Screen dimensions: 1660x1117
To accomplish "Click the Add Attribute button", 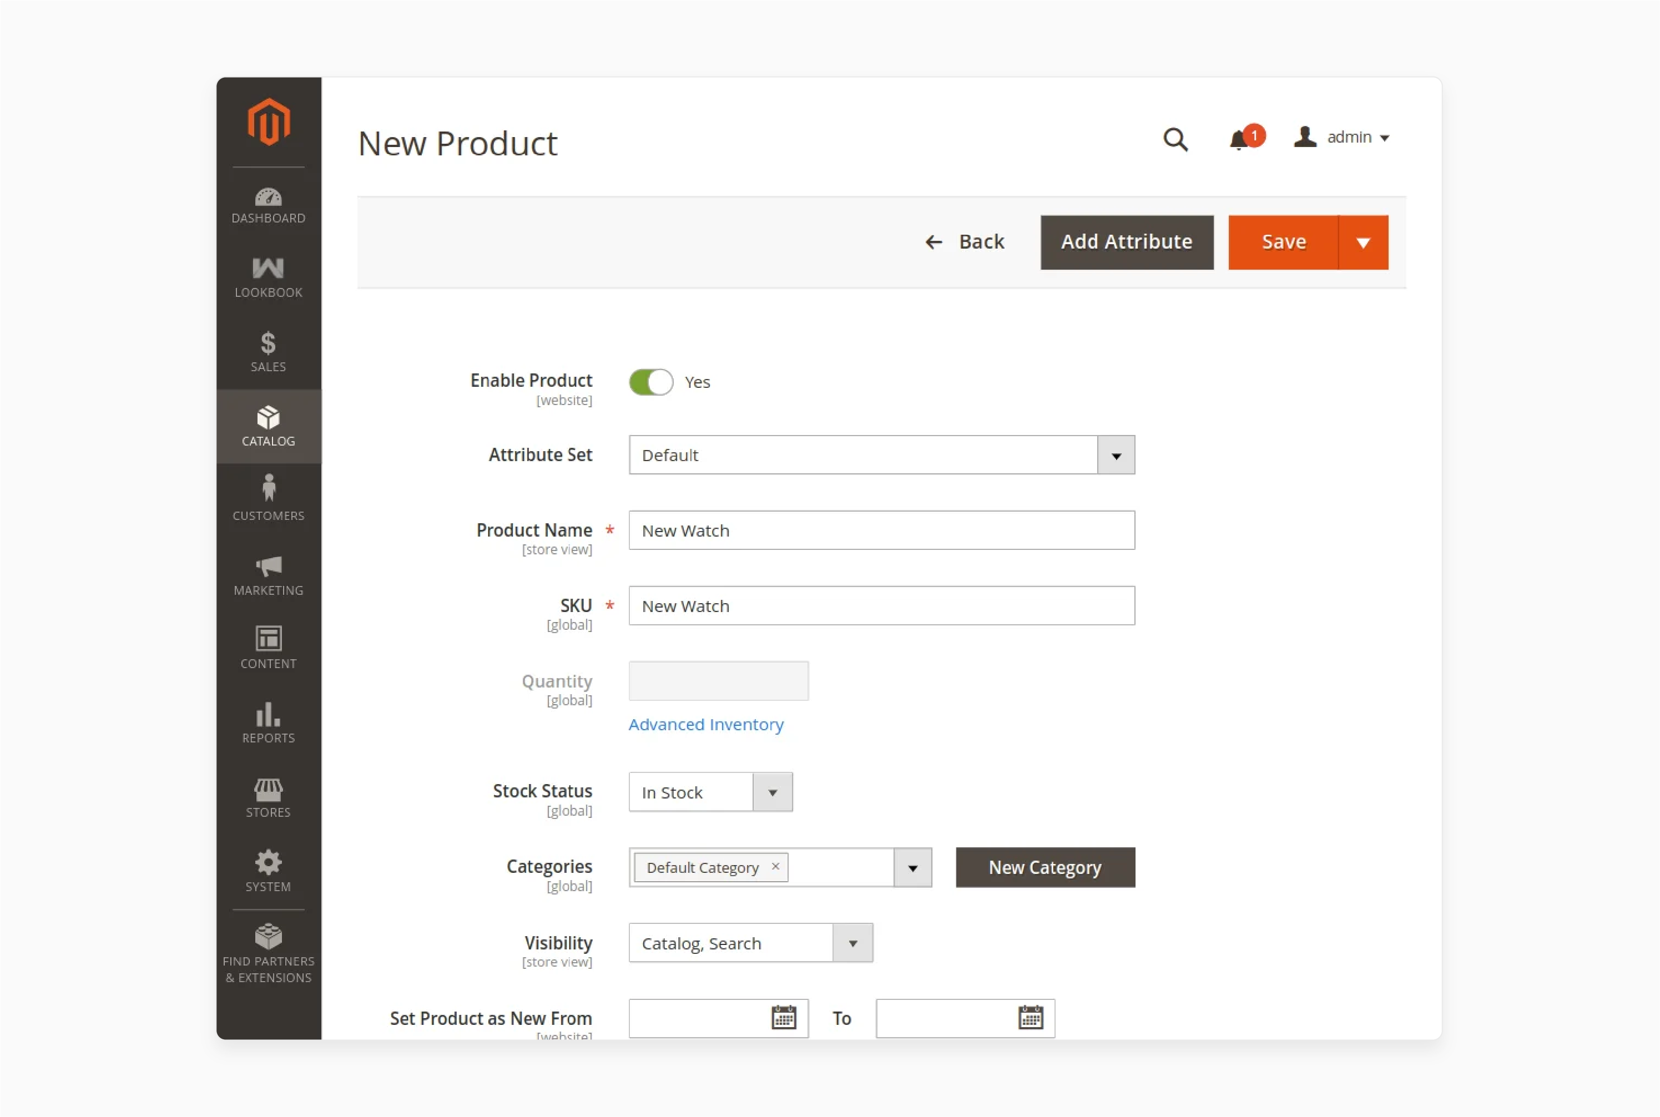I will pos(1127,242).
